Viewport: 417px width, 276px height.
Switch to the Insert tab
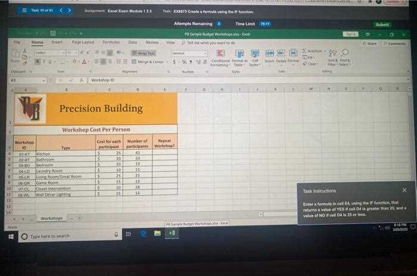point(57,42)
